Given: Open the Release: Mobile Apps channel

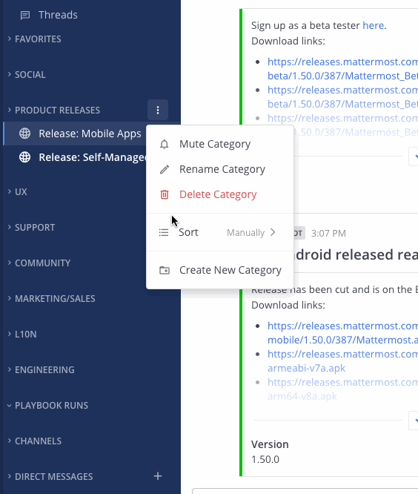Looking at the screenshot, I should [91, 134].
